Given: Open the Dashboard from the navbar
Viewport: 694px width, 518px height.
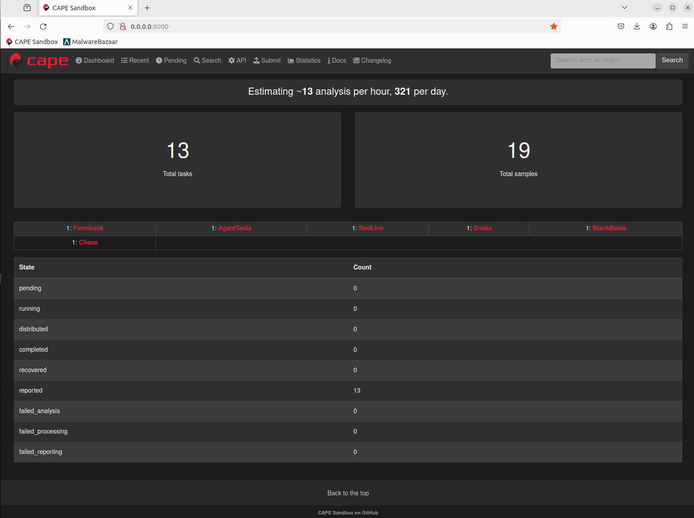Looking at the screenshot, I should click(x=94, y=60).
